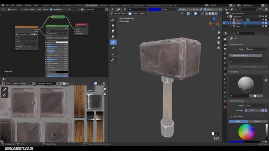
Task: Toggle strength pressure sensitivity in Brush Settings
Action: click(x=263, y=110)
